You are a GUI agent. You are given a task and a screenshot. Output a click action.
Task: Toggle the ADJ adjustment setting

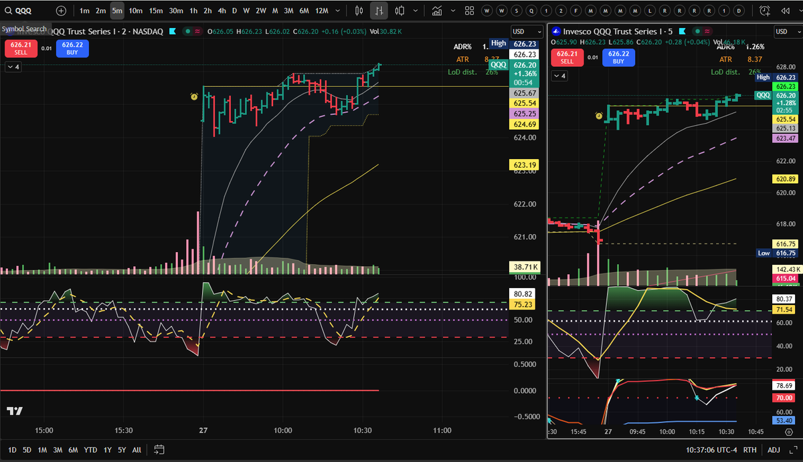click(774, 450)
